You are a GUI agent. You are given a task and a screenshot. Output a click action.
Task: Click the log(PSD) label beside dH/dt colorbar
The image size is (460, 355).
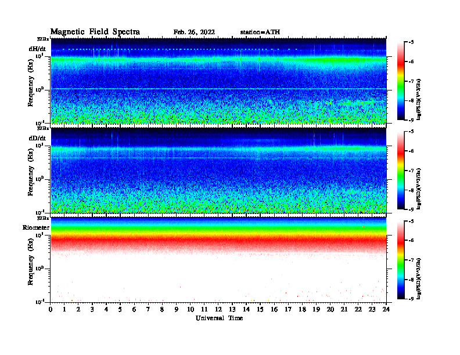[x=419, y=99]
